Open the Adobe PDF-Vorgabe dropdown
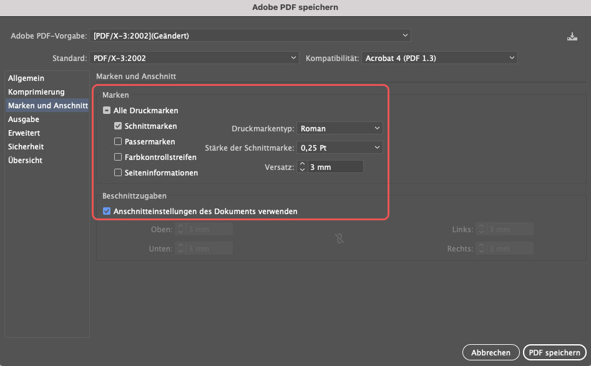The width and height of the screenshot is (591, 366). tap(250, 35)
